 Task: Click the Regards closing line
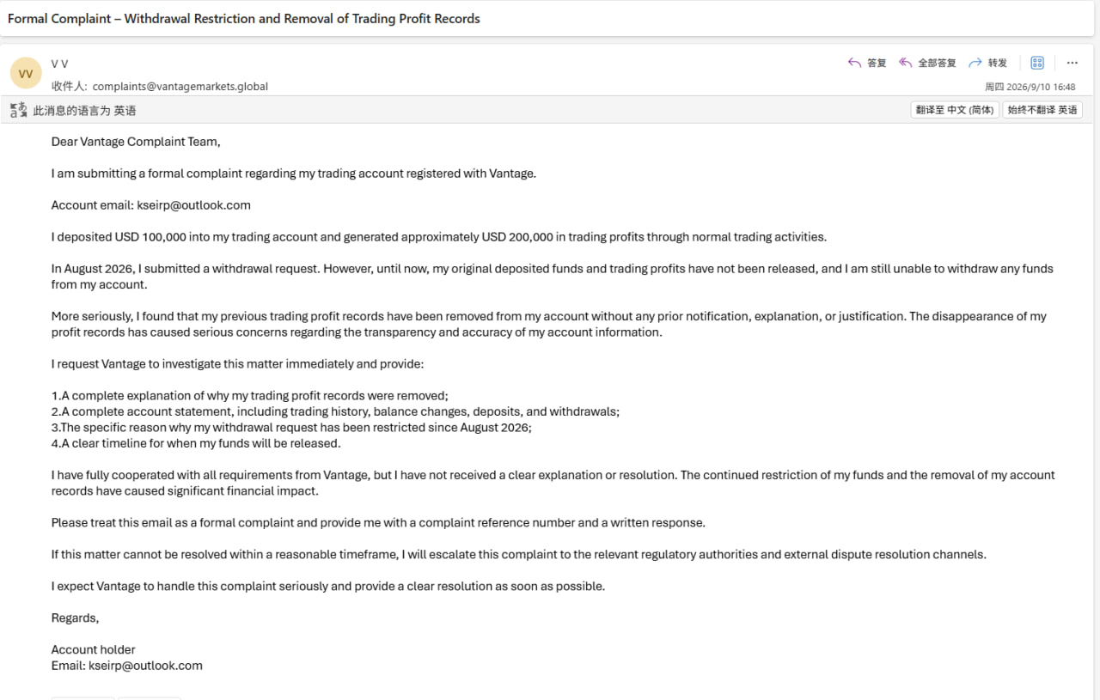[76, 618]
